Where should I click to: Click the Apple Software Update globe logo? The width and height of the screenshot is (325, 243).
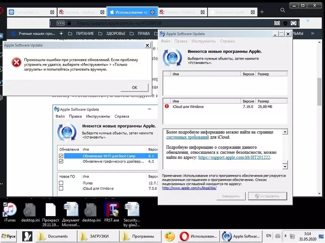pyautogui.click(x=172, y=57)
